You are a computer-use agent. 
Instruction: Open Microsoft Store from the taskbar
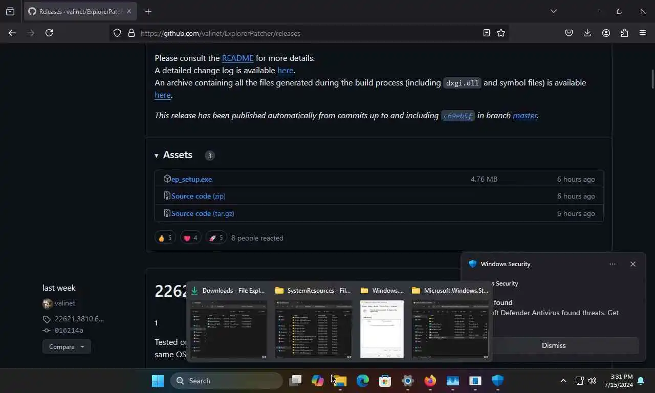click(x=385, y=381)
